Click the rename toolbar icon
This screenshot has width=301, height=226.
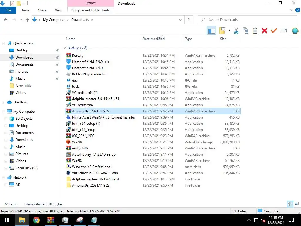(x=283, y=31)
